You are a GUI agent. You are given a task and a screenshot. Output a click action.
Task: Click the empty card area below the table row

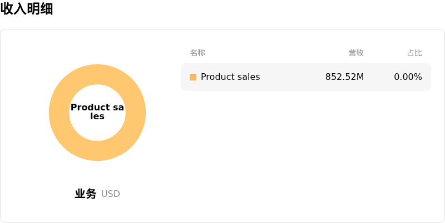pos(306,155)
